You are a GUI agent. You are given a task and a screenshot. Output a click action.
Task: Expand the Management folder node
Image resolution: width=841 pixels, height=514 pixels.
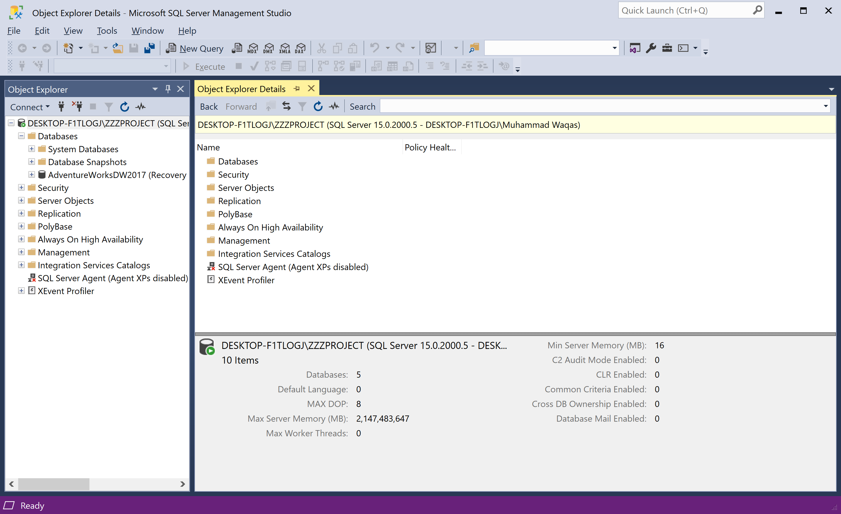(x=21, y=252)
